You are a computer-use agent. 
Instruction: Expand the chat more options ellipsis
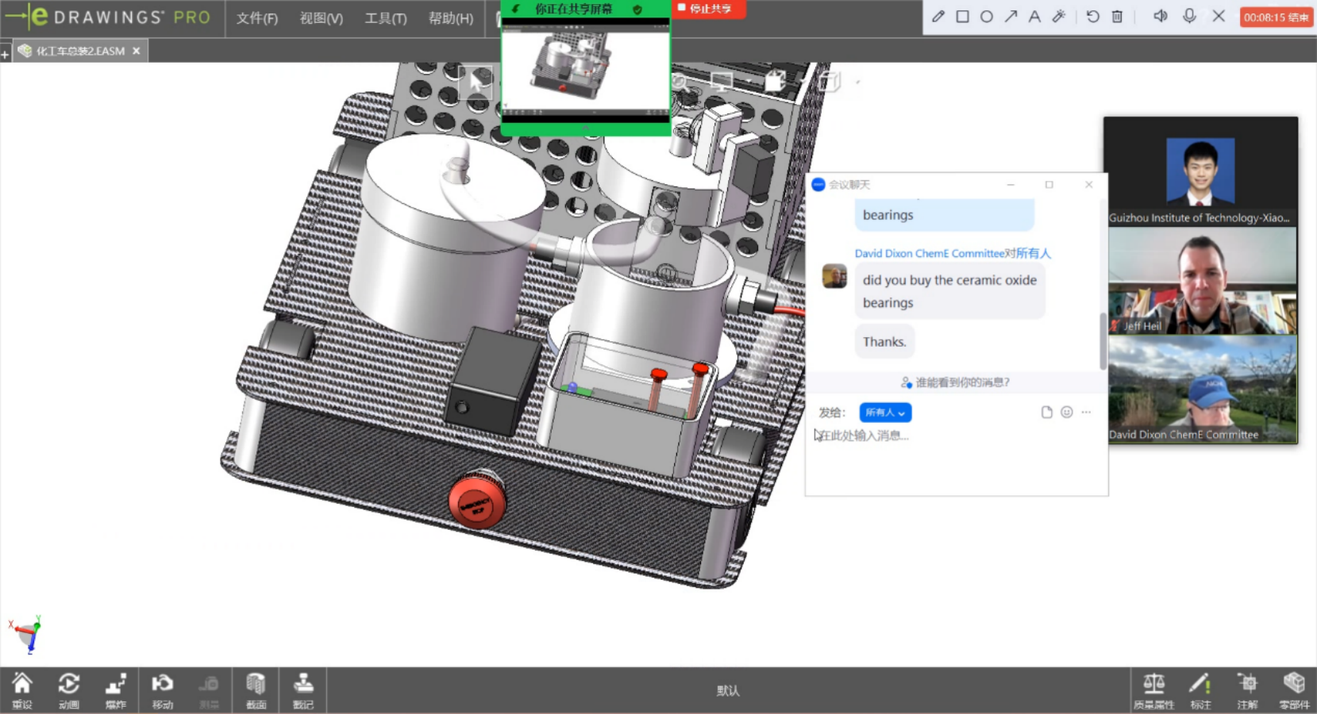click(x=1086, y=413)
